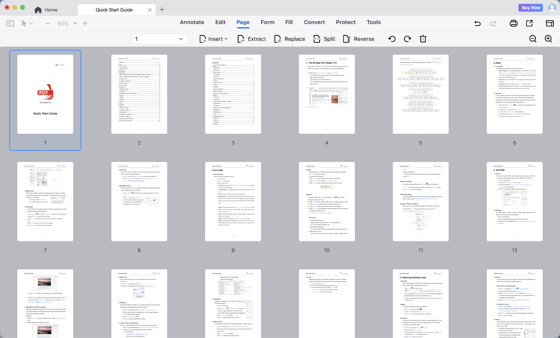Undo the last action

[477, 23]
